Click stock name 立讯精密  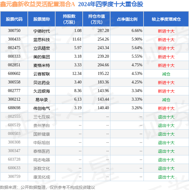point(42,48)
